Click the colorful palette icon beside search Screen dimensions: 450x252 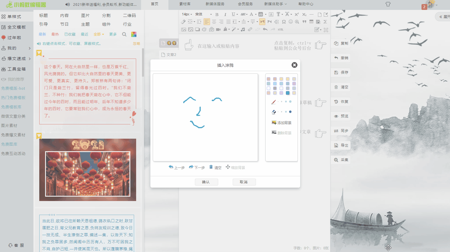[x=134, y=34]
